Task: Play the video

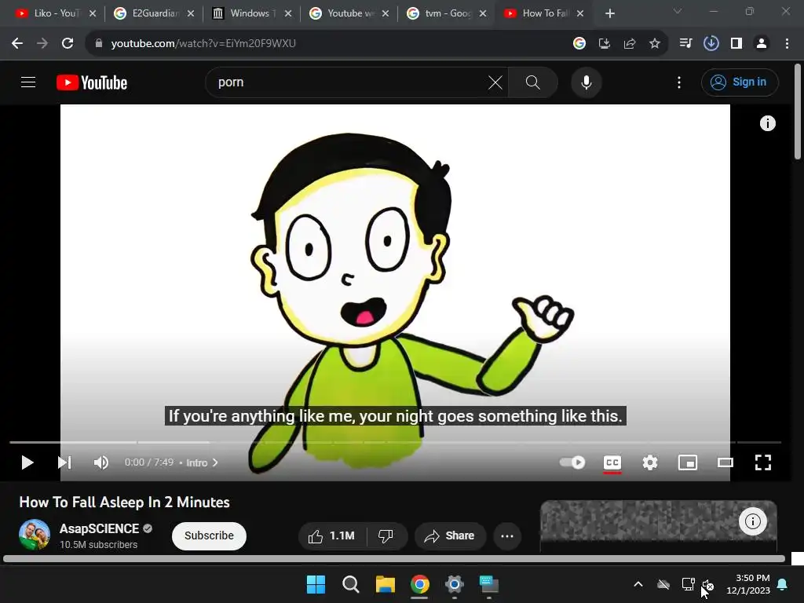Action: [27, 462]
